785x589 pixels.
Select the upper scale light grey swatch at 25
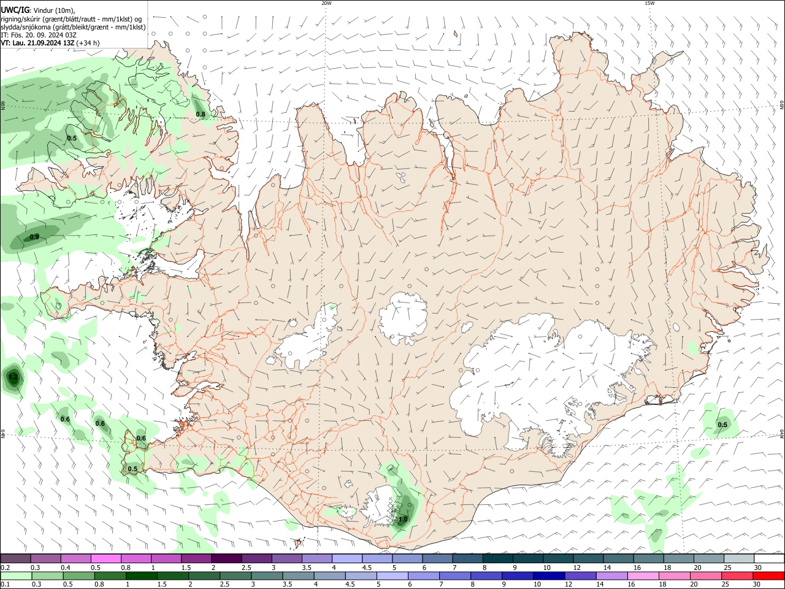point(738,558)
